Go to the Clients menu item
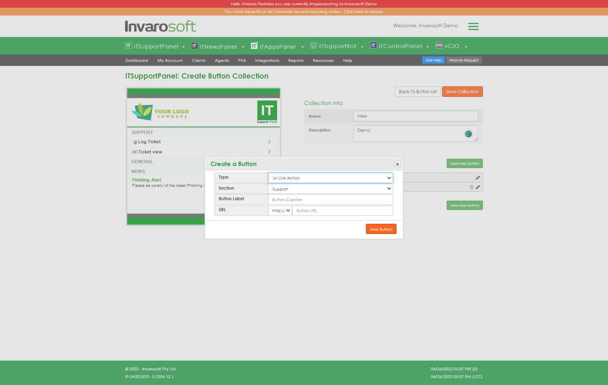Screen dimensions: 608x385 (x=199, y=61)
